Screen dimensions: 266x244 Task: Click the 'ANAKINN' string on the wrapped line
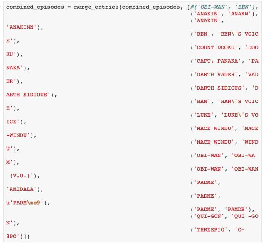click(x=25, y=27)
